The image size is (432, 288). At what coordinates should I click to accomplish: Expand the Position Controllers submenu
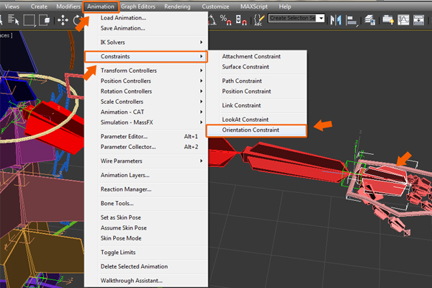146,81
